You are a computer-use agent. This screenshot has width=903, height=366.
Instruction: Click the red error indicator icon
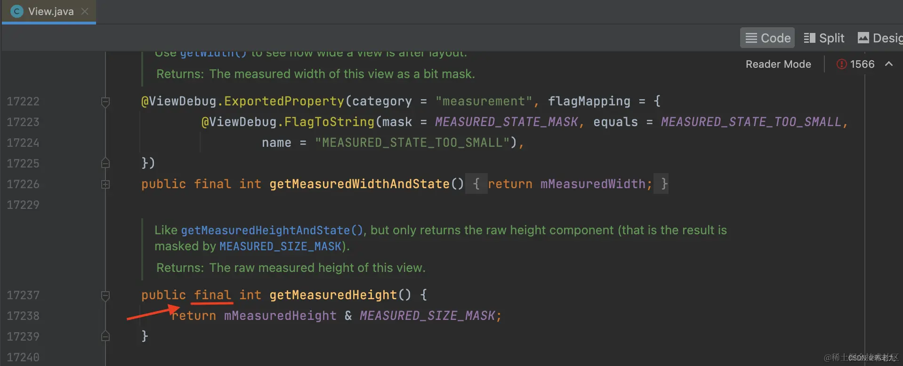841,64
